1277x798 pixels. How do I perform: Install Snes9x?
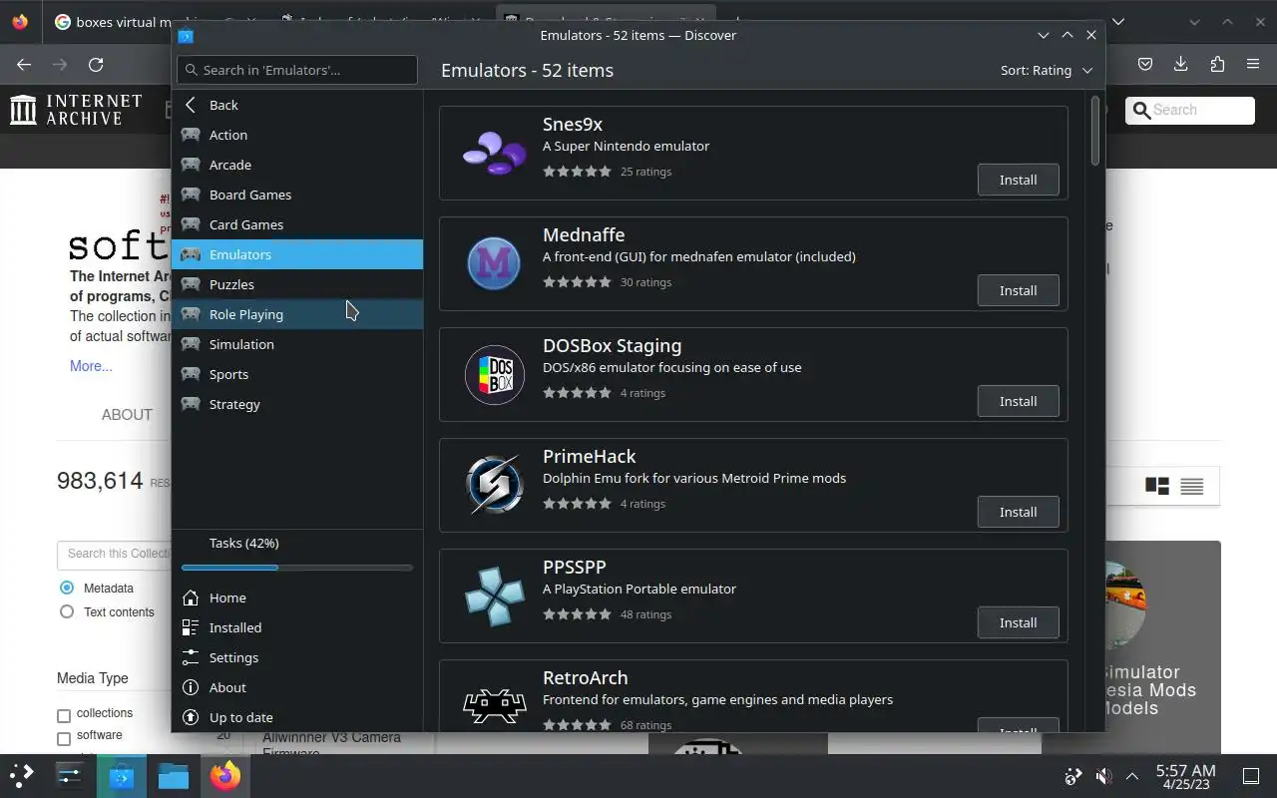click(x=1018, y=180)
